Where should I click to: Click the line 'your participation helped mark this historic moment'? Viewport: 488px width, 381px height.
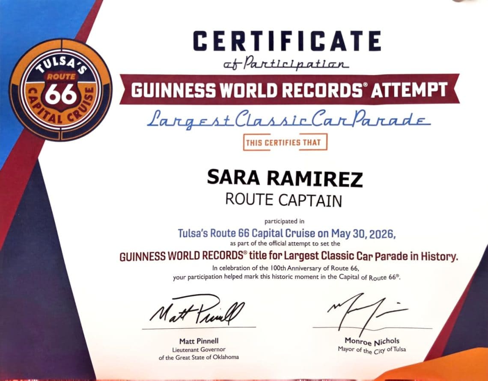pos(287,277)
